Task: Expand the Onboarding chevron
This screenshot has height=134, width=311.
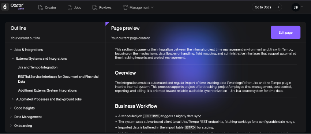Action: coord(11,126)
